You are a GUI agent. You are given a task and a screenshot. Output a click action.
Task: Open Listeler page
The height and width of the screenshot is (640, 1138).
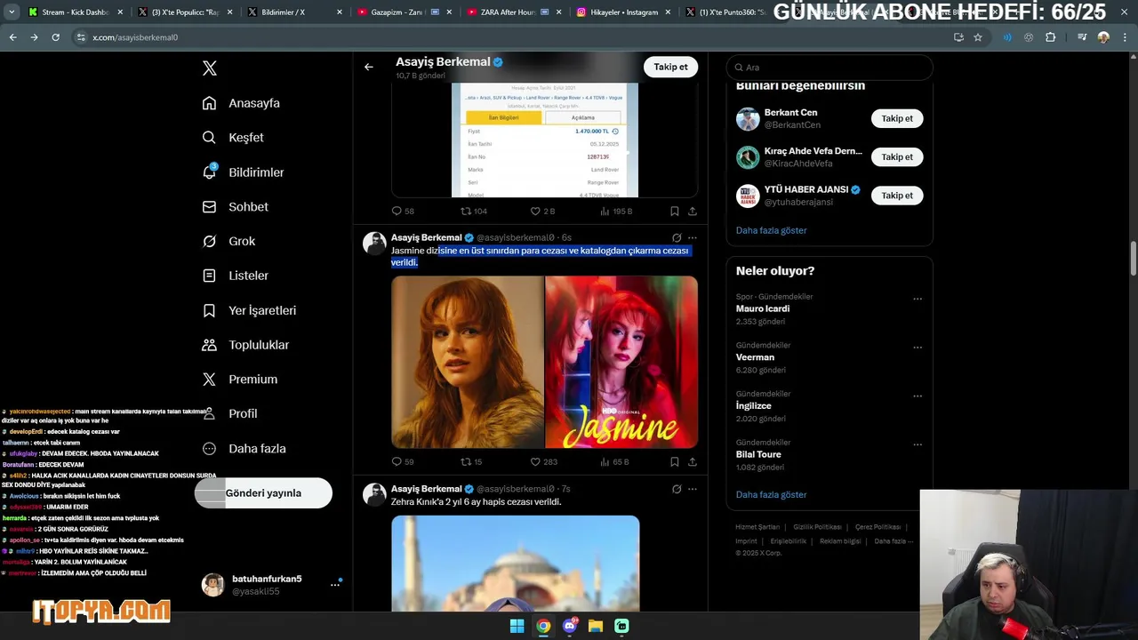pos(235,276)
